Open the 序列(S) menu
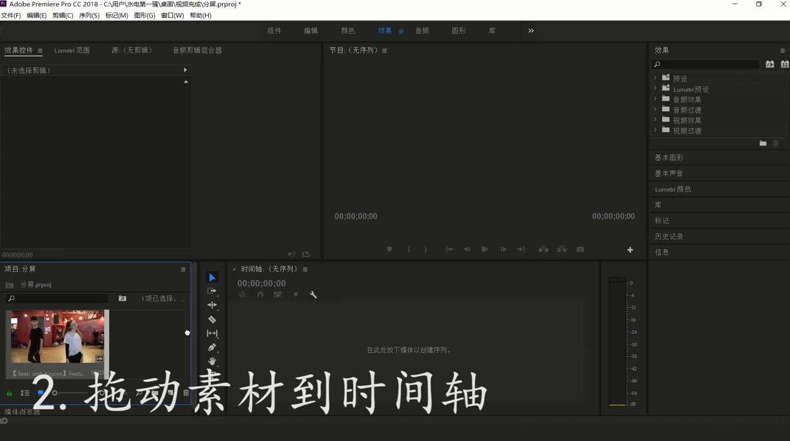This screenshot has width=790, height=441. [89, 16]
